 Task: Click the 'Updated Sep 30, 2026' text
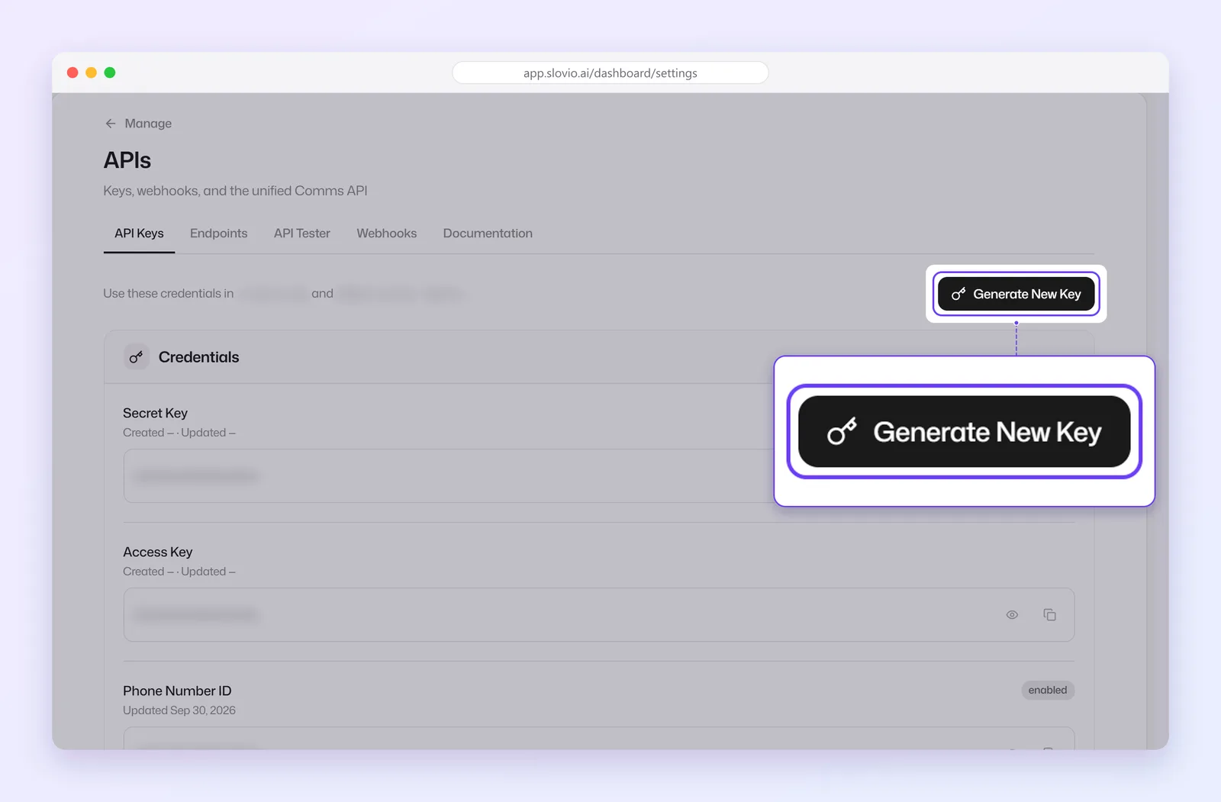pos(179,710)
